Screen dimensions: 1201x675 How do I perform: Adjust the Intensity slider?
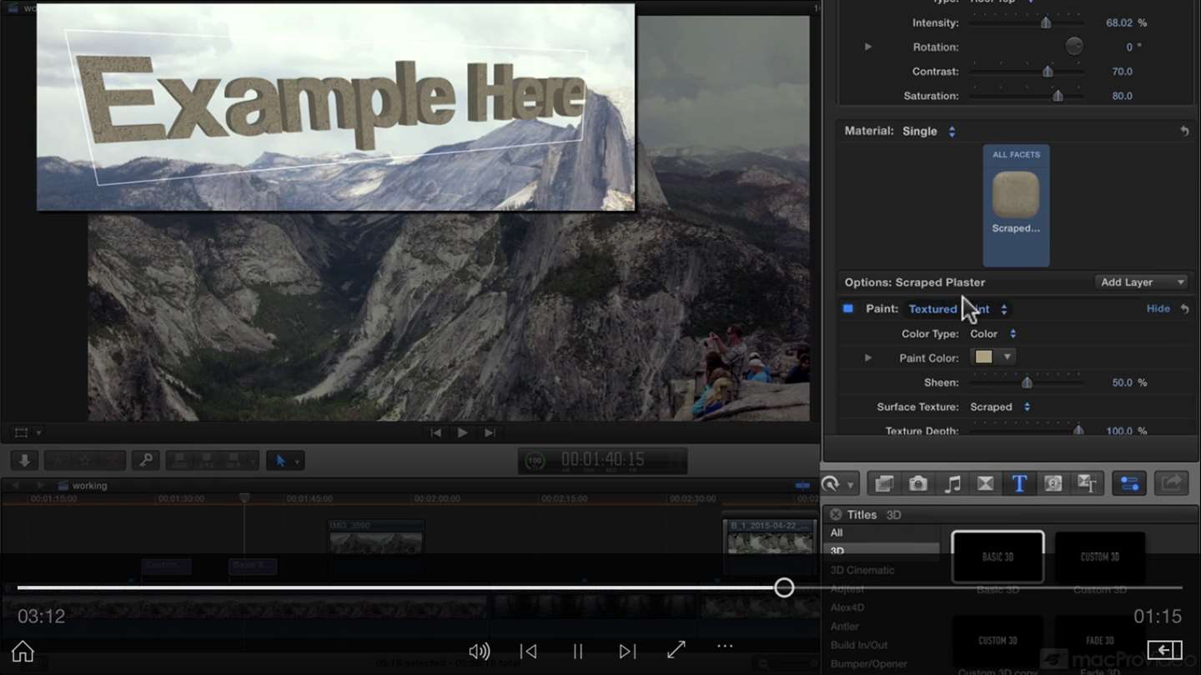[1046, 23]
